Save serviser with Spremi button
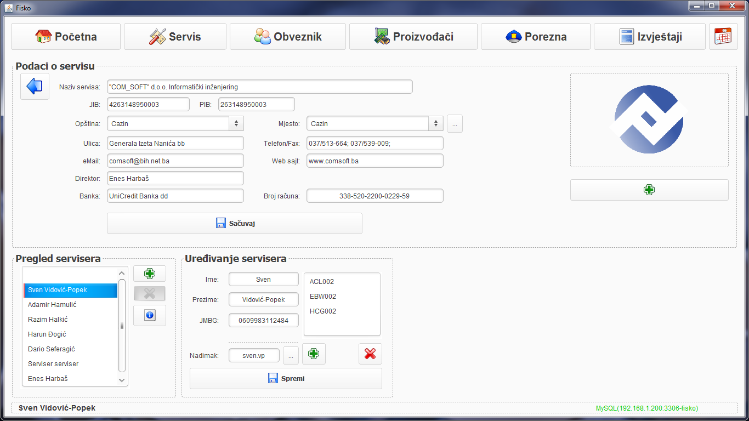 286,378
